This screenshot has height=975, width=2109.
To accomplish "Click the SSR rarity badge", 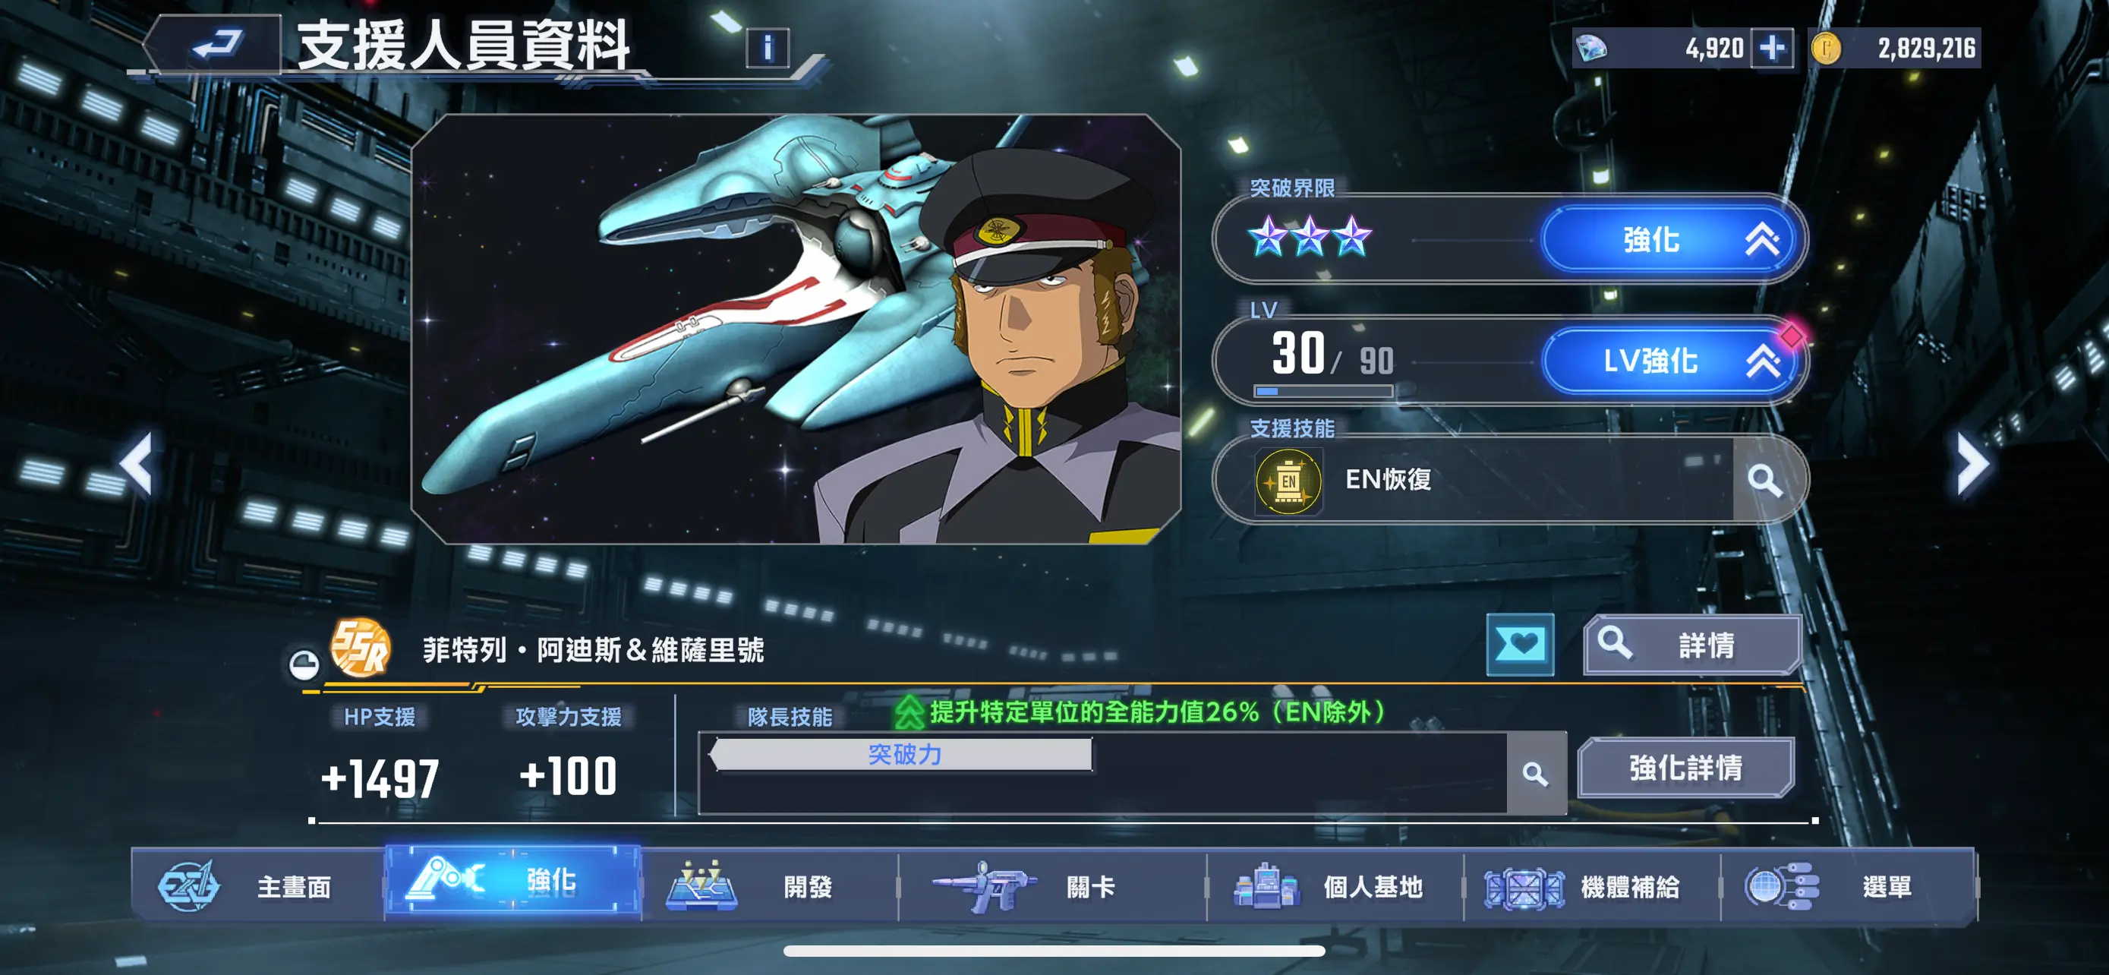I will [361, 648].
